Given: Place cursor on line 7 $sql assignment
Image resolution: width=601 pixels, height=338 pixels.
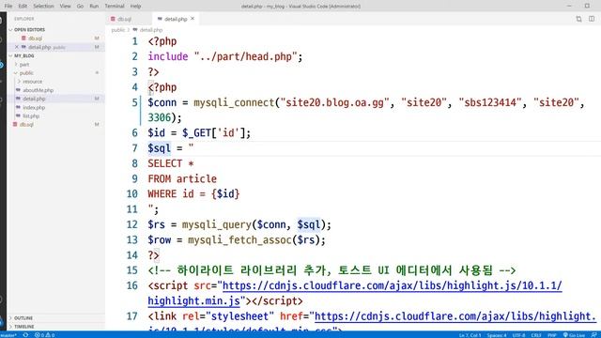Looking at the screenshot, I should point(171,148).
